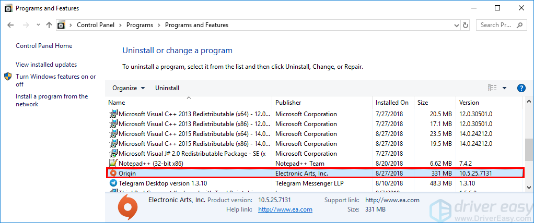Click the Origin program icon in list
This screenshot has width=534, height=223.
point(113,173)
